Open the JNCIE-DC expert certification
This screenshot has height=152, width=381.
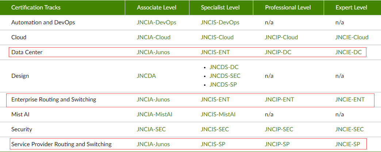349,52
